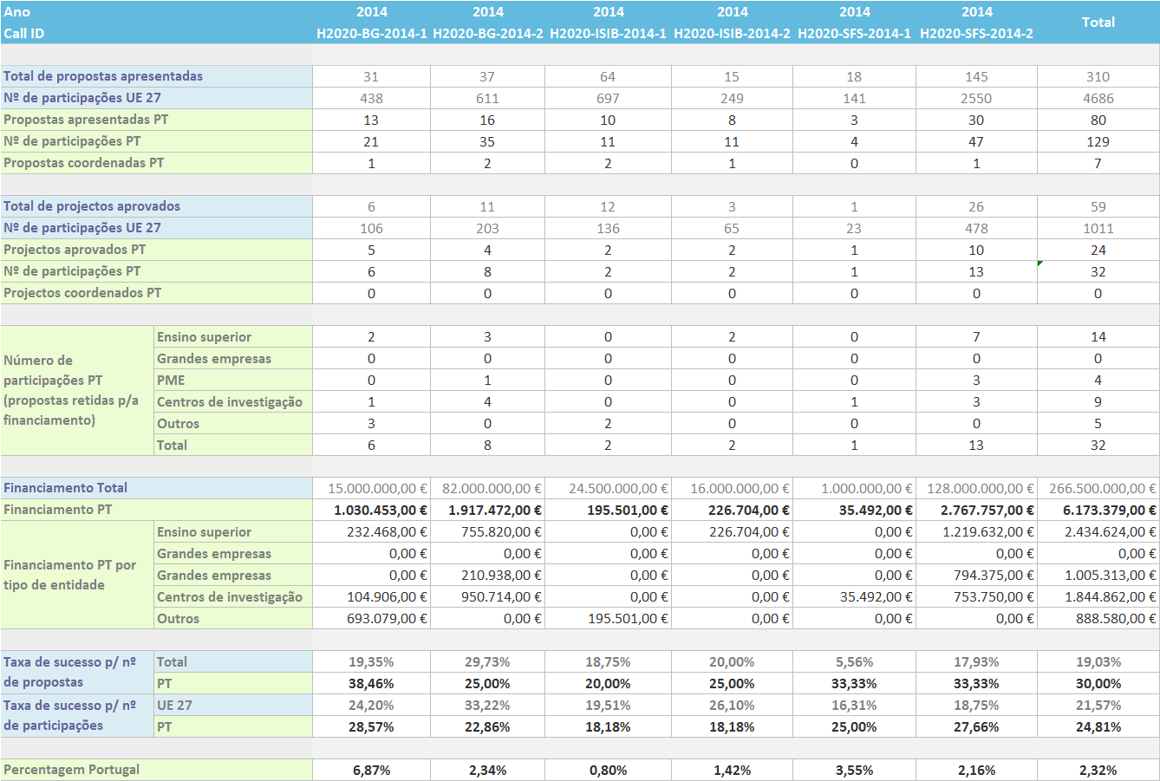Select column header H2020-SFS-2014-1

(854, 34)
